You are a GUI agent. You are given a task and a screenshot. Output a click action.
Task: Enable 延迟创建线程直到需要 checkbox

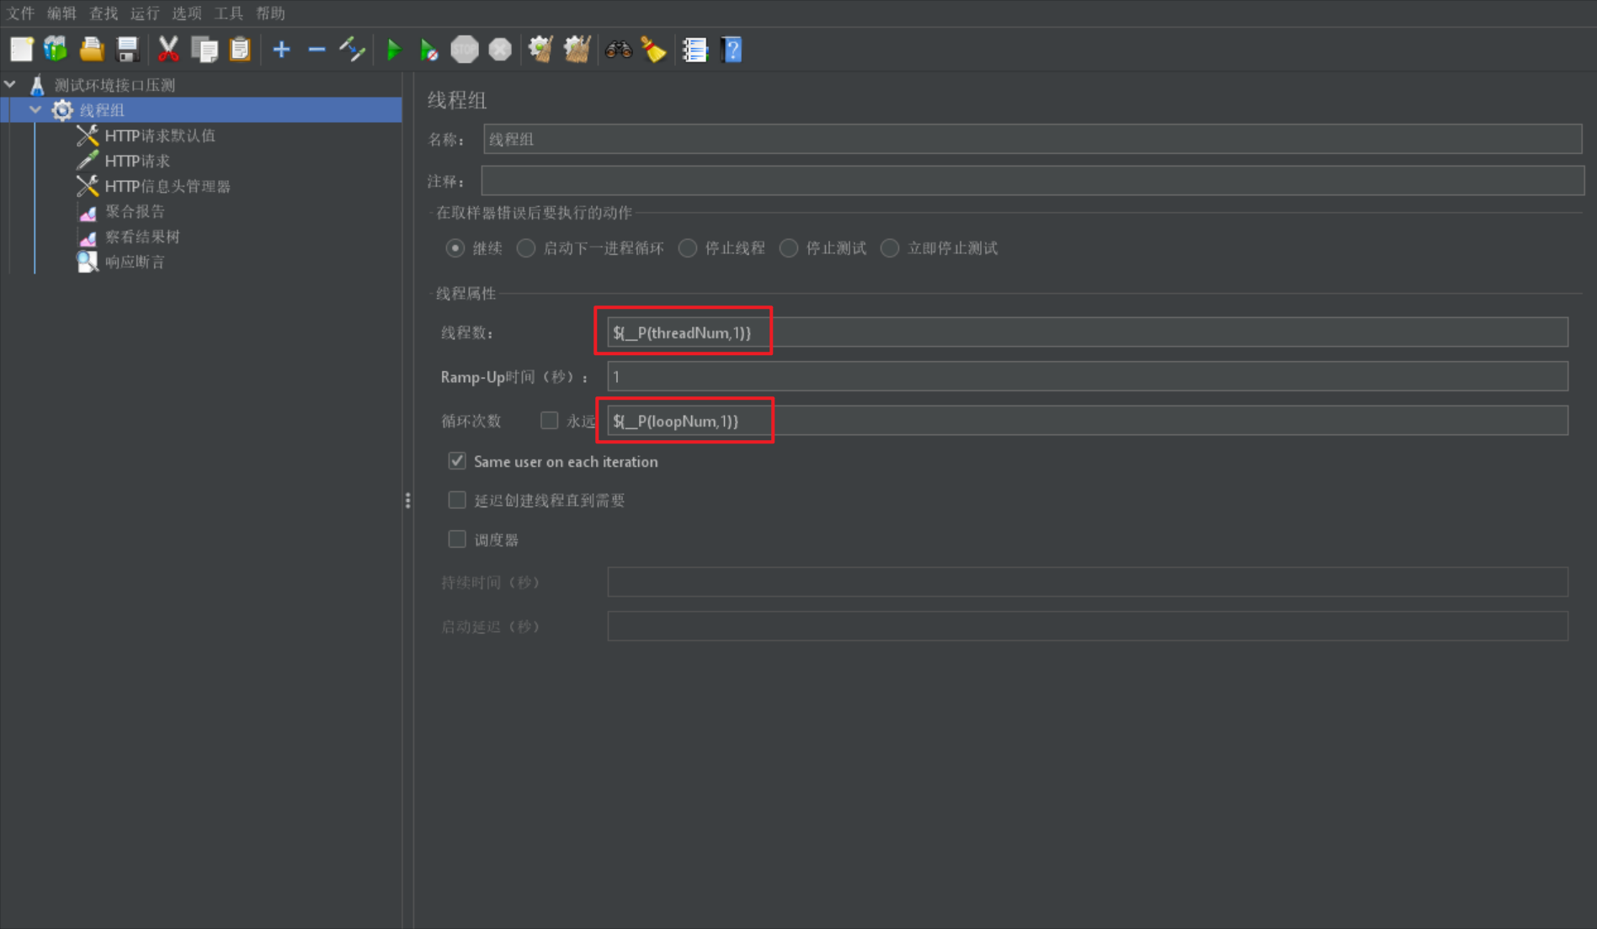point(456,500)
